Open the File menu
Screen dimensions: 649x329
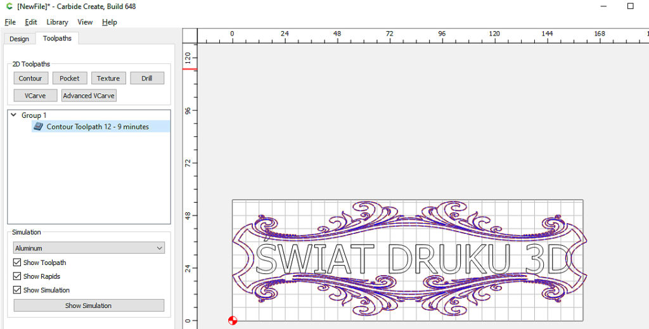[10, 22]
